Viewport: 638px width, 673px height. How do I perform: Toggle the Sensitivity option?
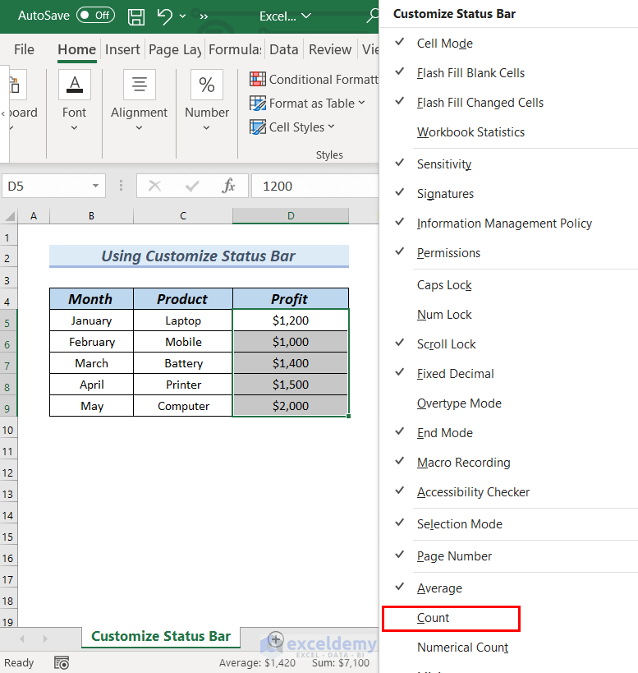508,164
